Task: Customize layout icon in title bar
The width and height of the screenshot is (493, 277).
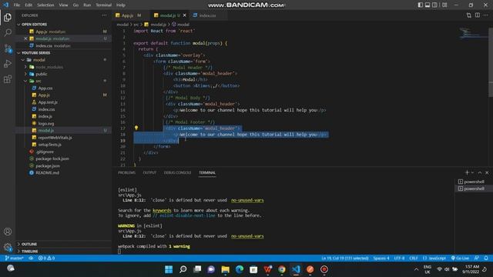Action: (x=444, y=5)
